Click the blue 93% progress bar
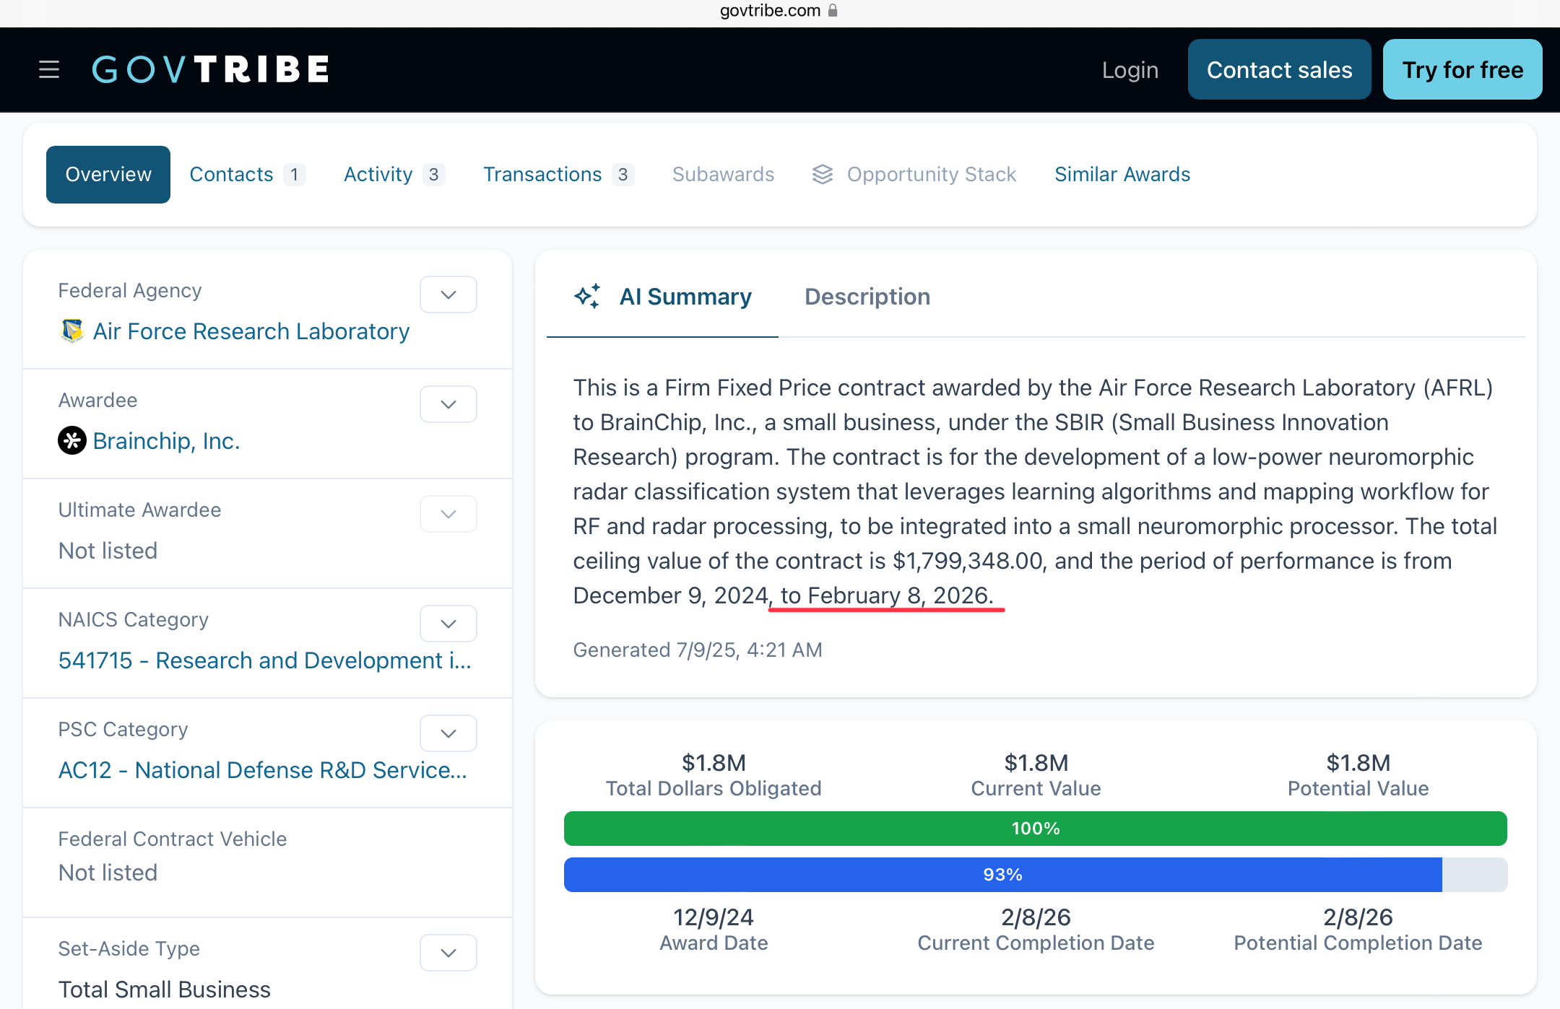The width and height of the screenshot is (1560, 1009). 1002,875
